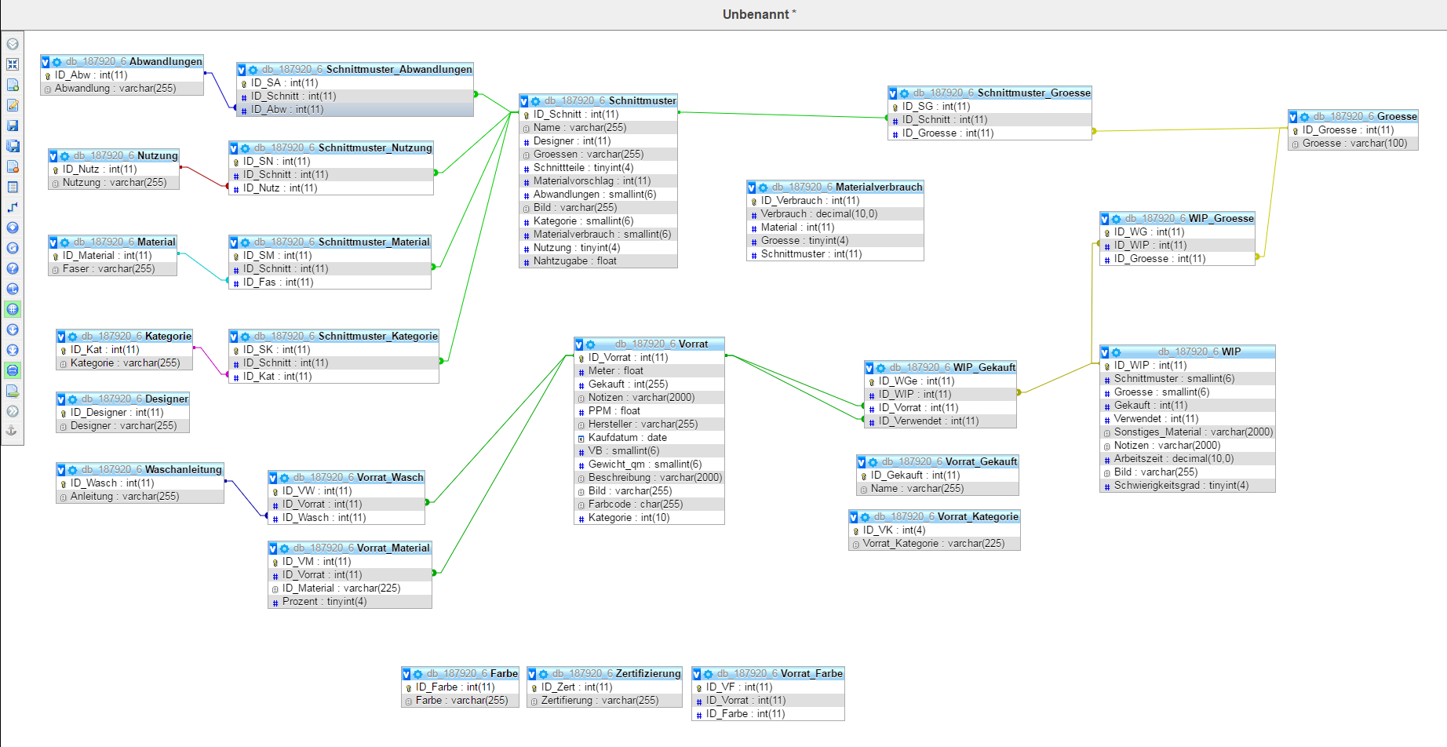Click the Create relationship icon

(13, 207)
